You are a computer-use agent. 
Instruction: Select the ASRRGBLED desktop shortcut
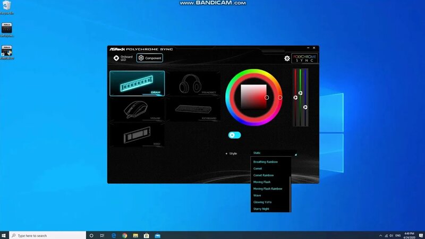click(x=7, y=53)
